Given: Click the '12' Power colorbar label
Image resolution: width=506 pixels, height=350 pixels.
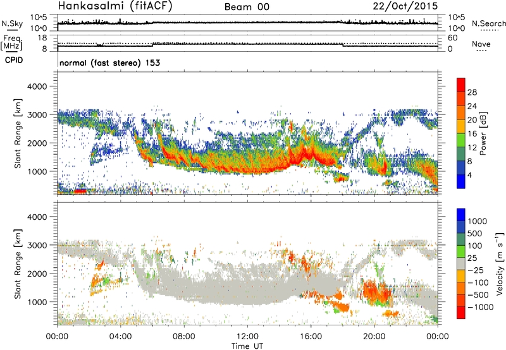Looking at the screenshot, I should point(472,148).
